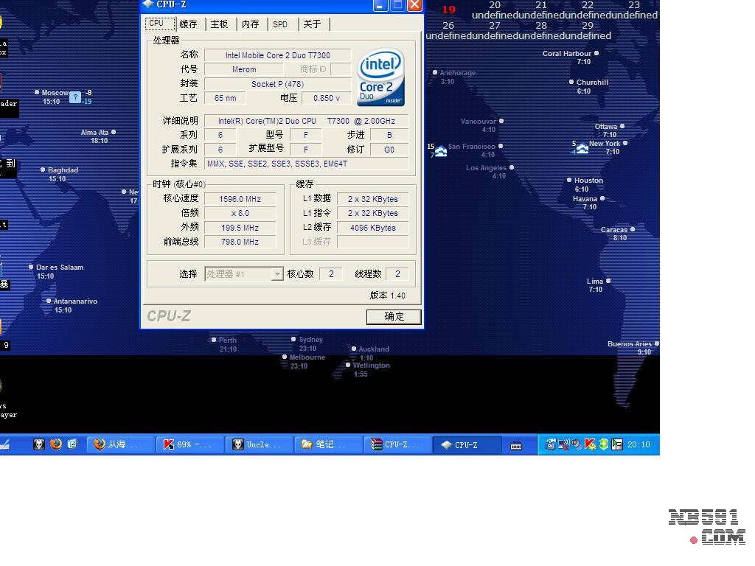Click the question mark icon beside Moscow
Image resolution: width=755 pixels, height=566 pixels.
coord(74,97)
